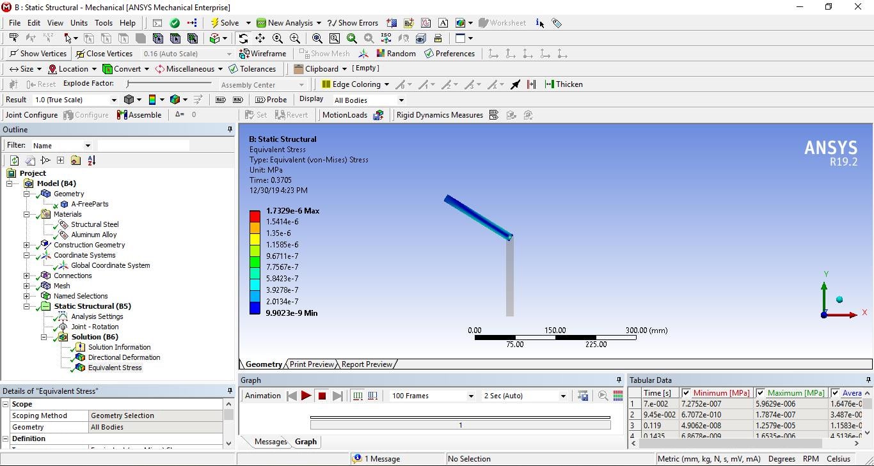Image resolution: width=874 pixels, height=466 pixels.
Task: Click the Probe tool
Action: (x=271, y=100)
